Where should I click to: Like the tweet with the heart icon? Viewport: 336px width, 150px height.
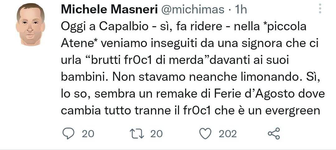[205, 133]
